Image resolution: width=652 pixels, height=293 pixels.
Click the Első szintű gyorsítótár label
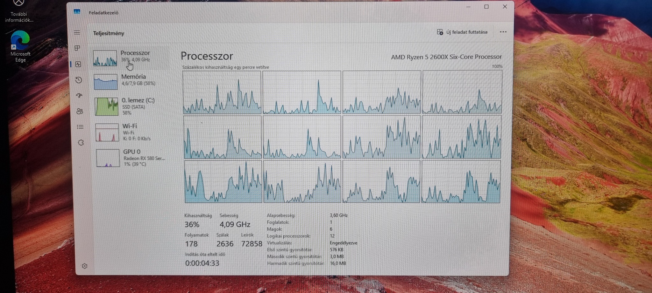pos(290,250)
